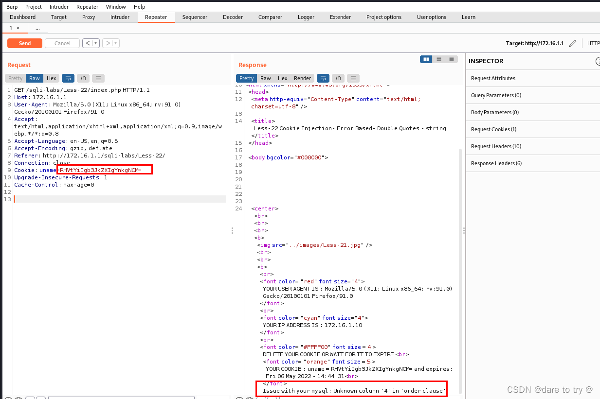
Task: Open history dropdown next to > button
Action: tap(116, 43)
